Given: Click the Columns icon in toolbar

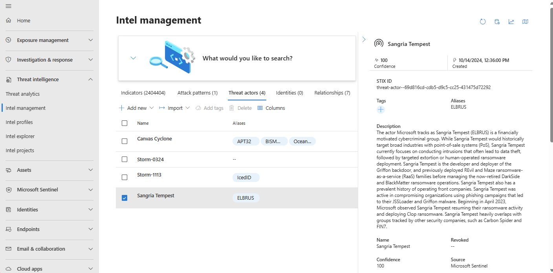Looking at the screenshot, I should point(260,108).
